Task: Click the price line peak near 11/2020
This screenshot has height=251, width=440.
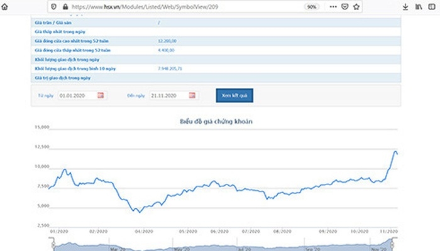Action: point(395,152)
